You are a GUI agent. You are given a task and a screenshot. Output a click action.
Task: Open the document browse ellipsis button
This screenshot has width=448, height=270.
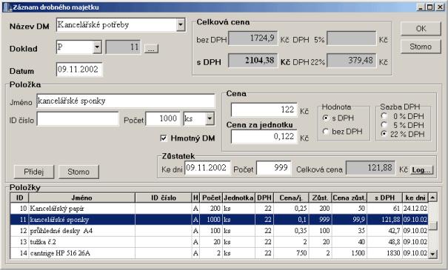pos(151,49)
